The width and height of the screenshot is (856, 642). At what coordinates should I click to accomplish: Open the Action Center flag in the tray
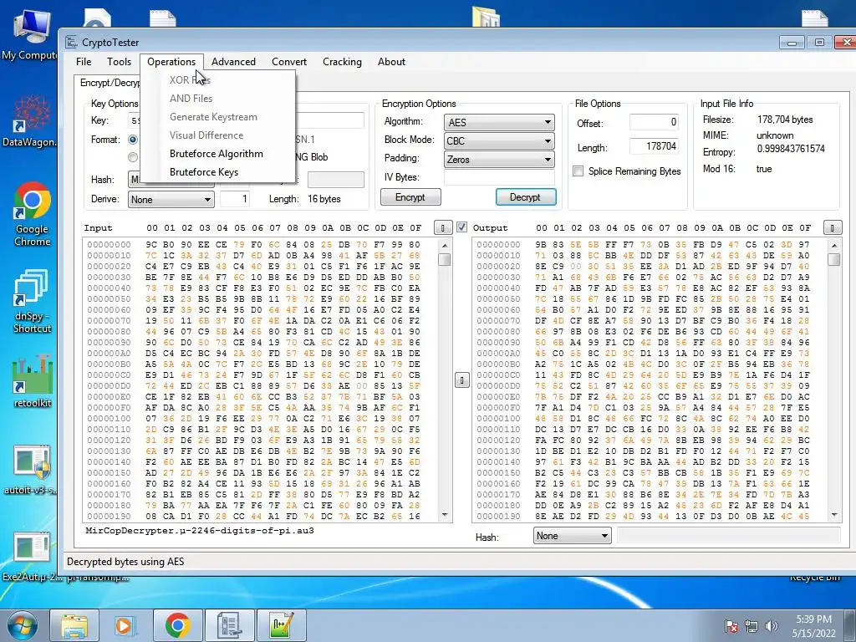pos(731,626)
